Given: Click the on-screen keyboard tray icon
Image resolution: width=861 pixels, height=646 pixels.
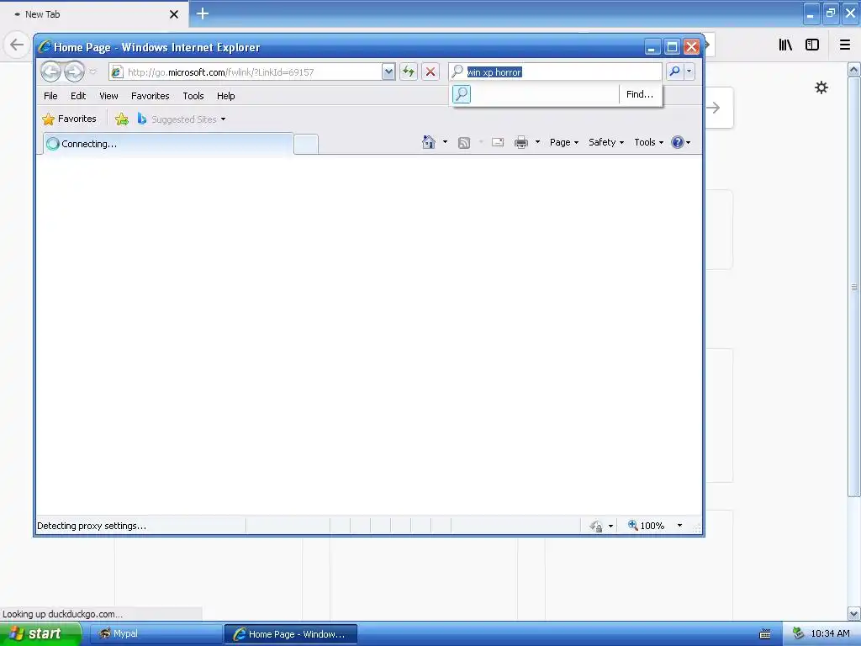Looking at the screenshot, I should (x=765, y=634).
